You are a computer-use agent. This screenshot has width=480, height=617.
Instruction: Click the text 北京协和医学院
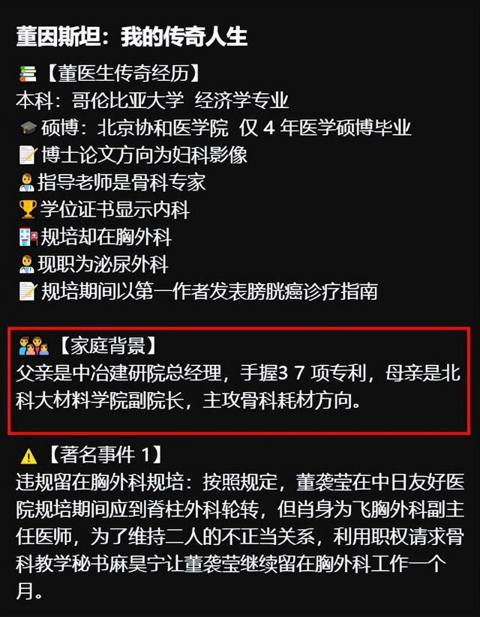click(163, 128)
